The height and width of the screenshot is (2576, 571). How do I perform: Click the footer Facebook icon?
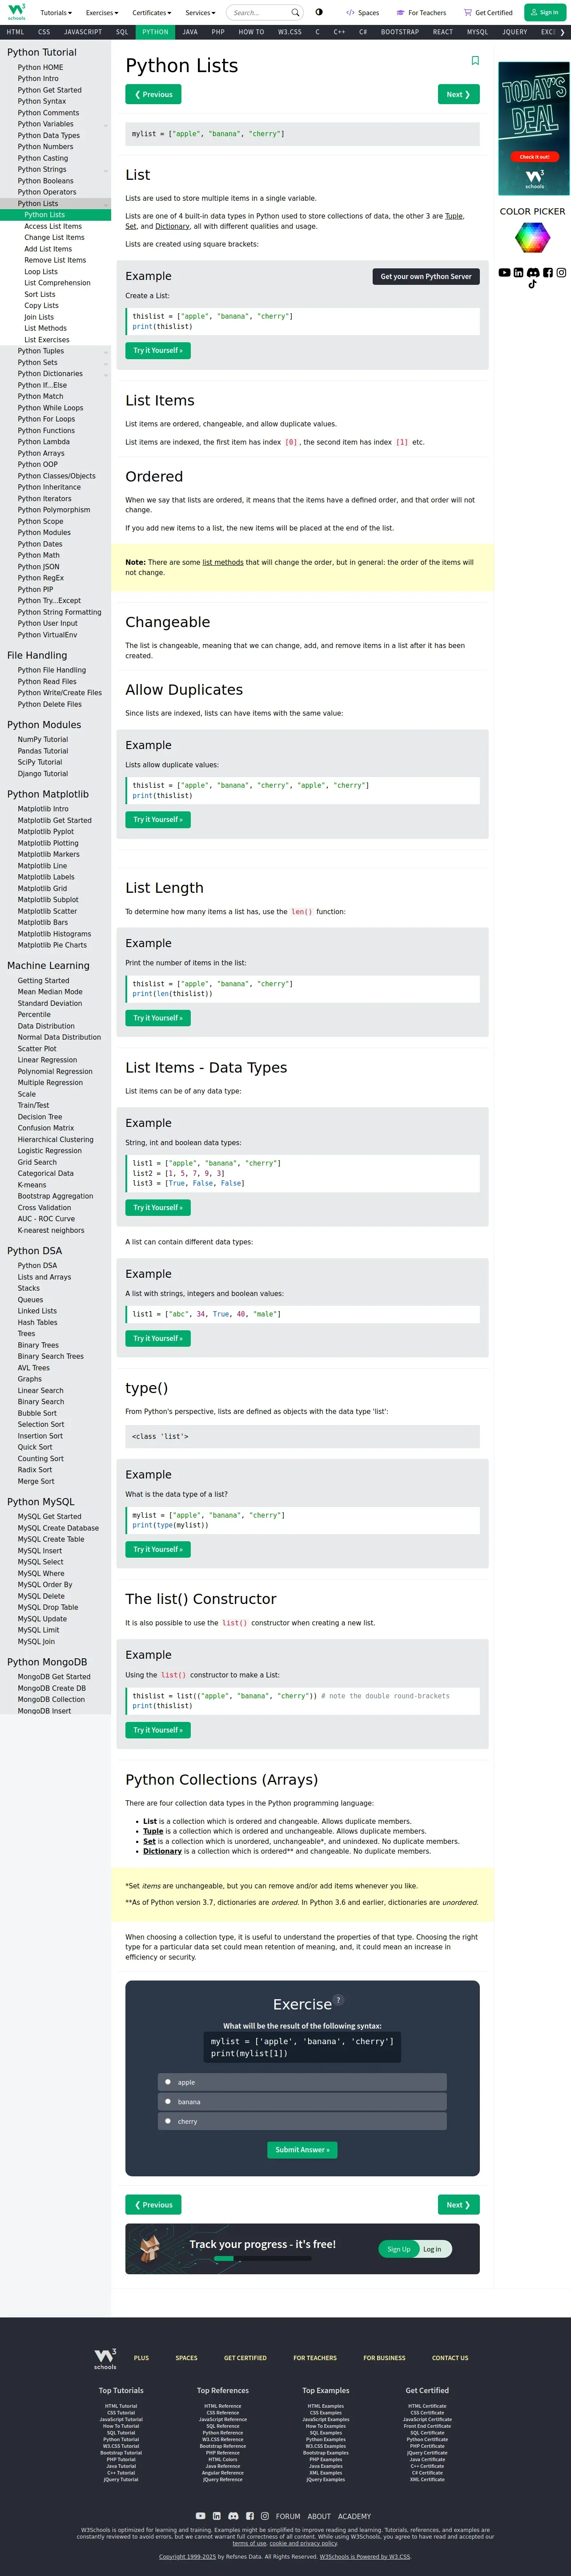pyautogui.click(x=250, y=2516)
